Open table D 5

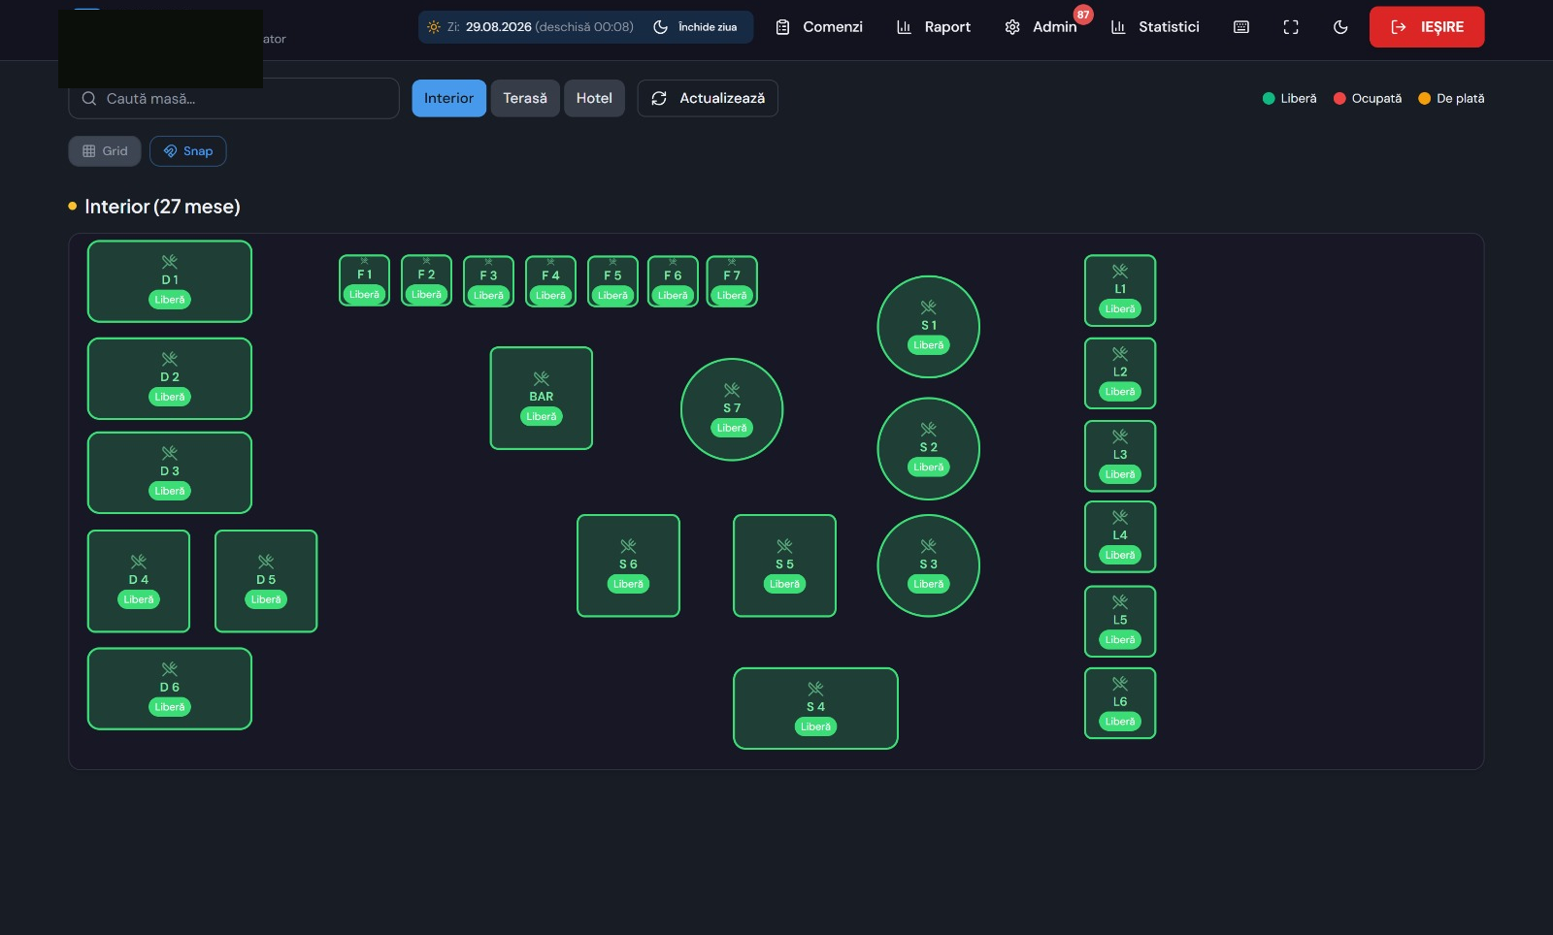click(266, 581)
